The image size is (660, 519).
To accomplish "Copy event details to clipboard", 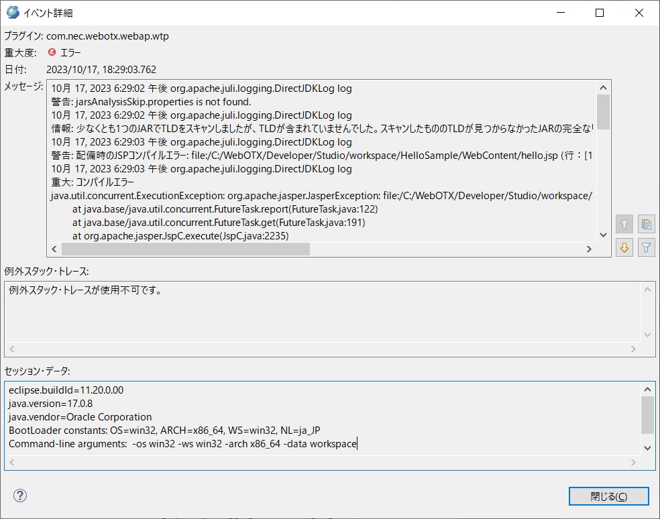I will click(646, 224).
